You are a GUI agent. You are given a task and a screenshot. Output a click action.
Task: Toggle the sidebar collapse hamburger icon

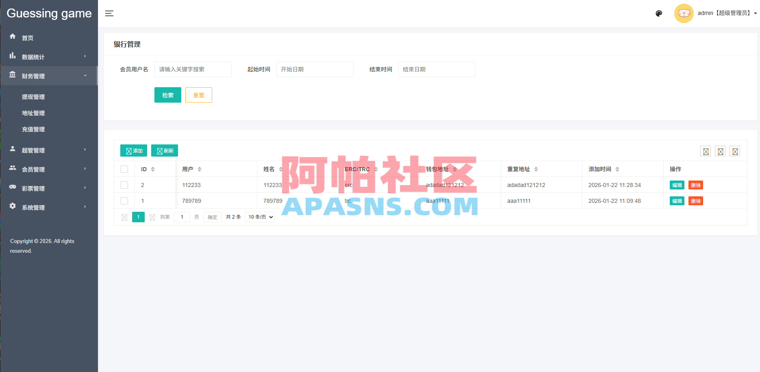pyautogui.click(x=109, y=13)
